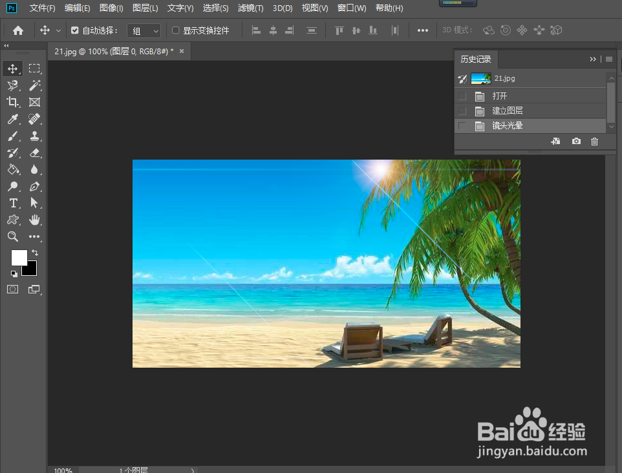622x473 pixels.
Task: Align top edges in options bar
Action: [339, 30]
